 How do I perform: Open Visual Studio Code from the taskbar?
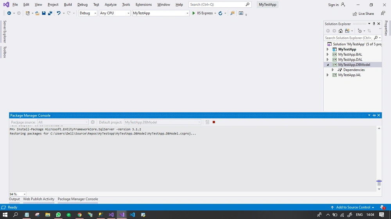133,215
